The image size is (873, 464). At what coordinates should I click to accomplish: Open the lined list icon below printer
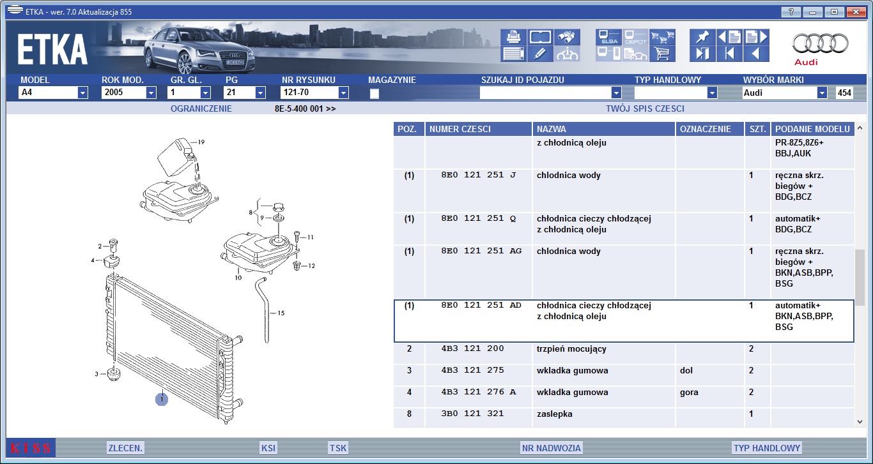514,54
